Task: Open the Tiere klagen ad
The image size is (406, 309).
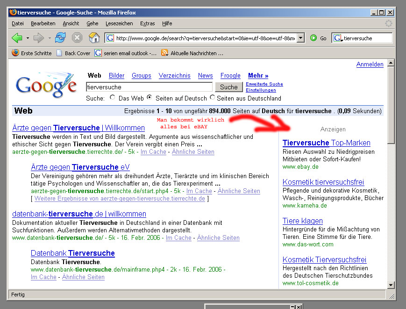Action: coord(303,221)
